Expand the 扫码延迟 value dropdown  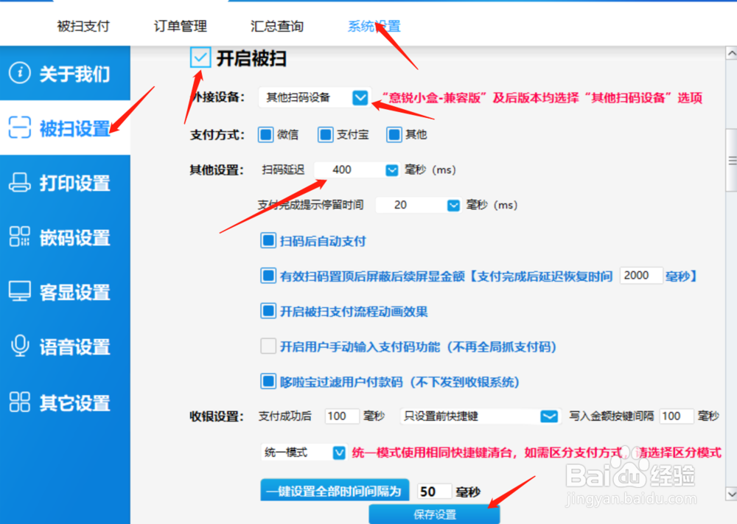(x=392, y=170)
